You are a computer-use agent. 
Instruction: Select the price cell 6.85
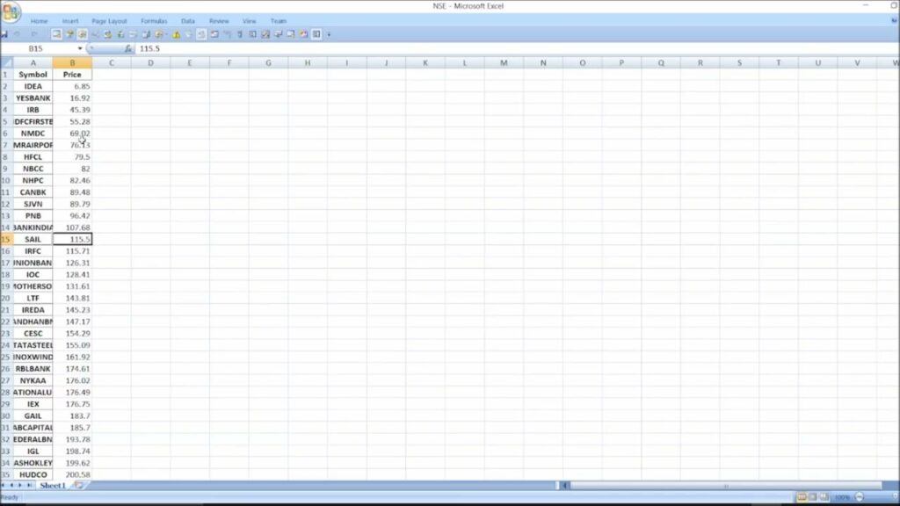click(72, 86)
